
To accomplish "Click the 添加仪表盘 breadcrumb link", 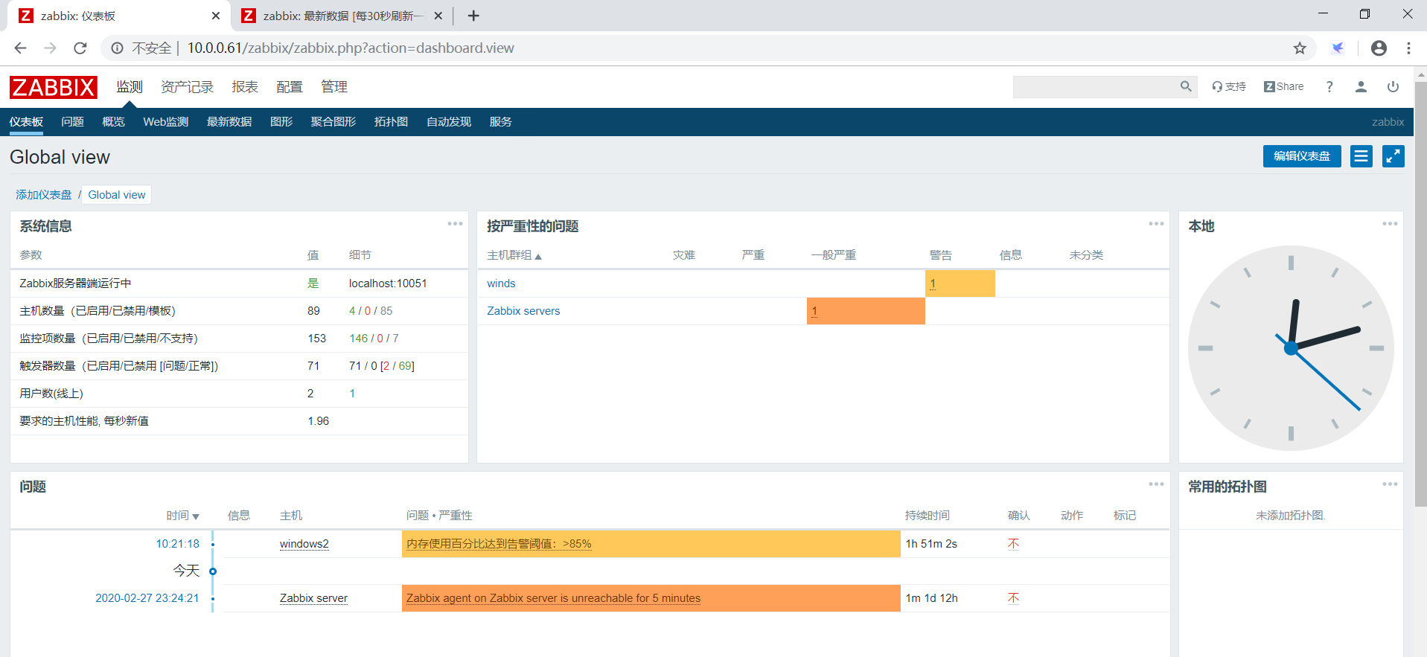I will coord(44,195).
